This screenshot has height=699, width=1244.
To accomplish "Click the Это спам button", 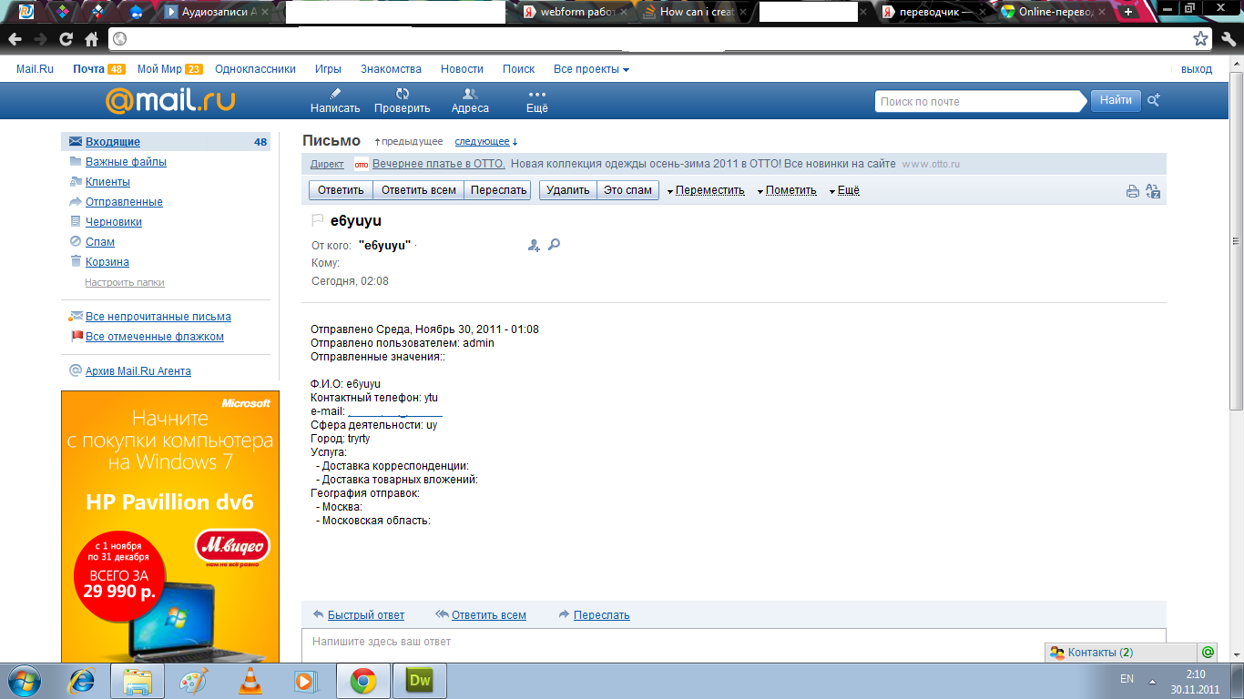I will tap(627, 190).
